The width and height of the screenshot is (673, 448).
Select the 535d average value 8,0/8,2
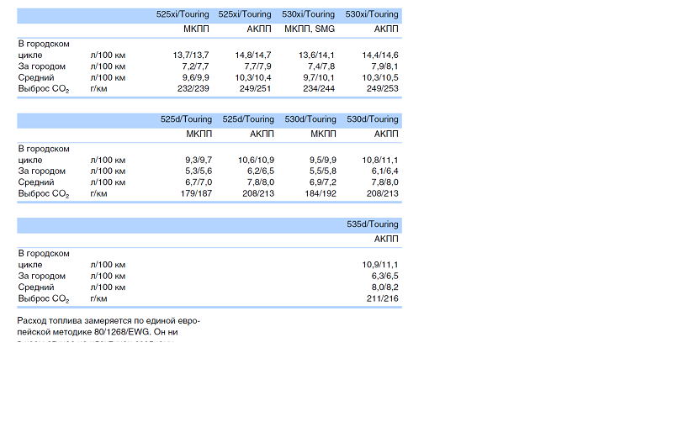pyautogui.click(x=384, y=287)
